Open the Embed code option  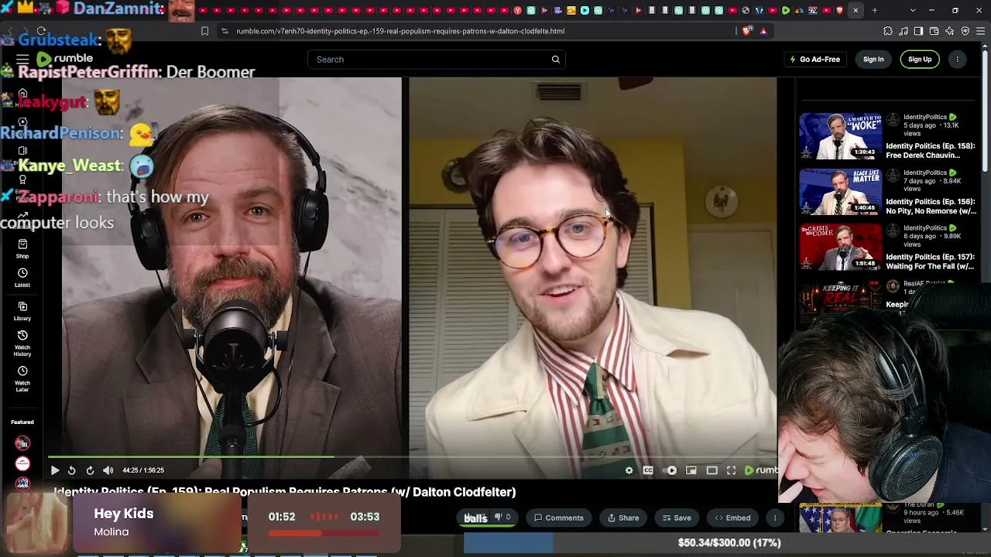732,518
